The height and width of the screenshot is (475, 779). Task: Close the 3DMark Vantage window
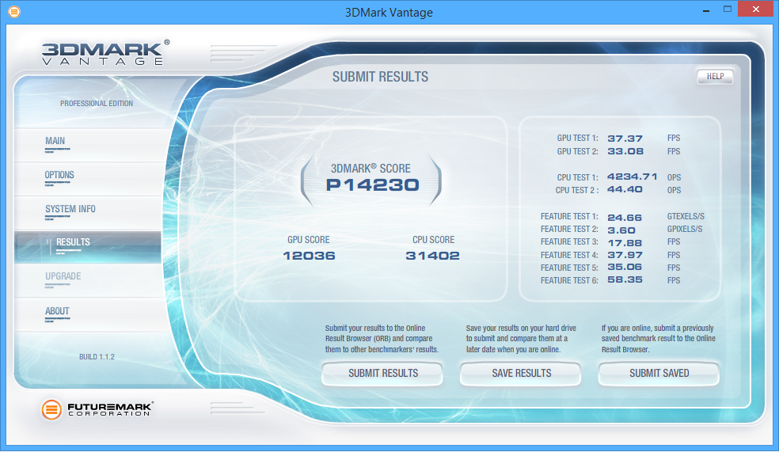click(756, 9)
